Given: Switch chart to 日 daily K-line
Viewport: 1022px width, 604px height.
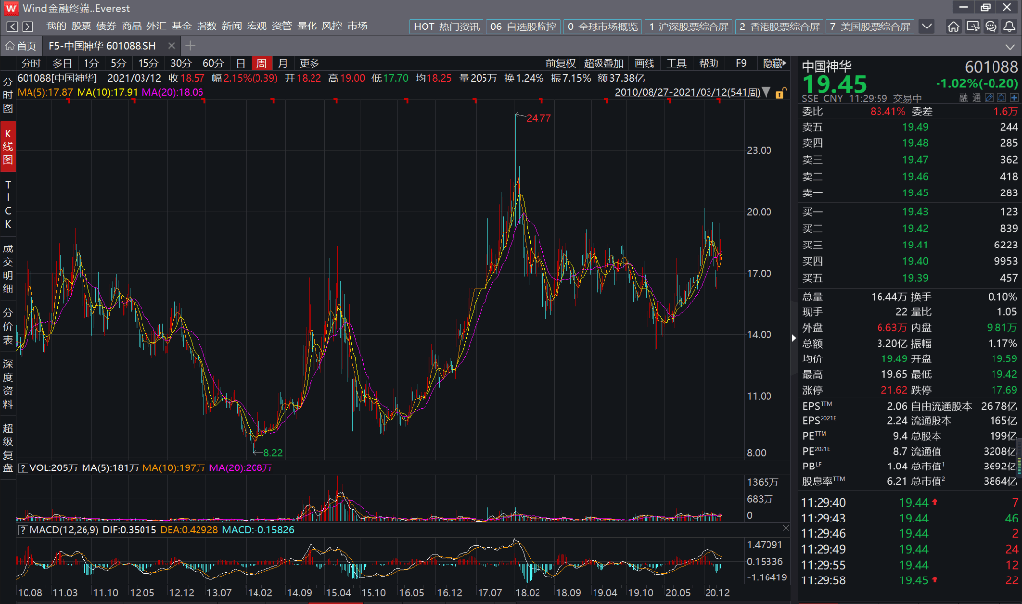Looking at the screenshot, I should click(x=240, y=63).
